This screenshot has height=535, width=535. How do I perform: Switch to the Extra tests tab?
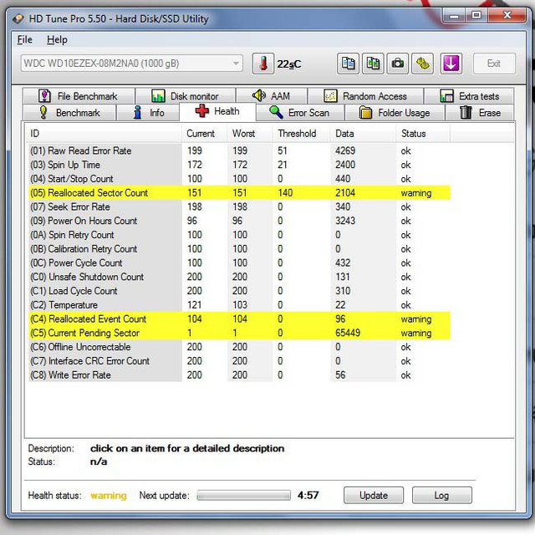click(469, 96)
